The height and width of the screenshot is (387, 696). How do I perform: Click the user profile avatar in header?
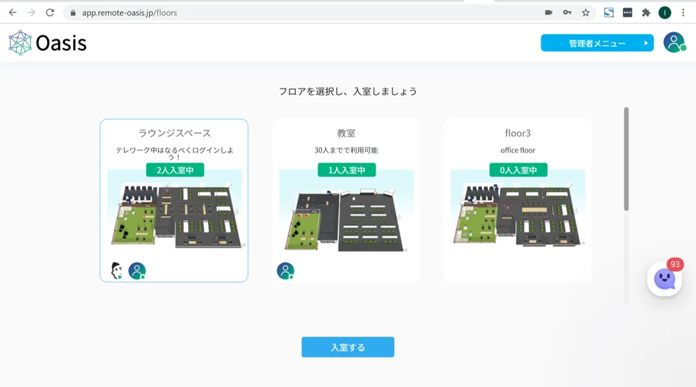click(673, 42)
